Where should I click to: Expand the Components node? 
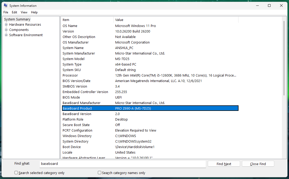pos(6,30)
